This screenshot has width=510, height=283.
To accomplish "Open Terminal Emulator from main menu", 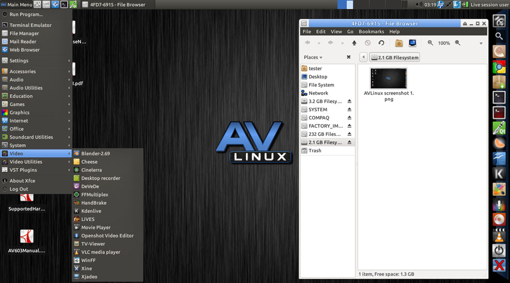I will click(36, 25).
